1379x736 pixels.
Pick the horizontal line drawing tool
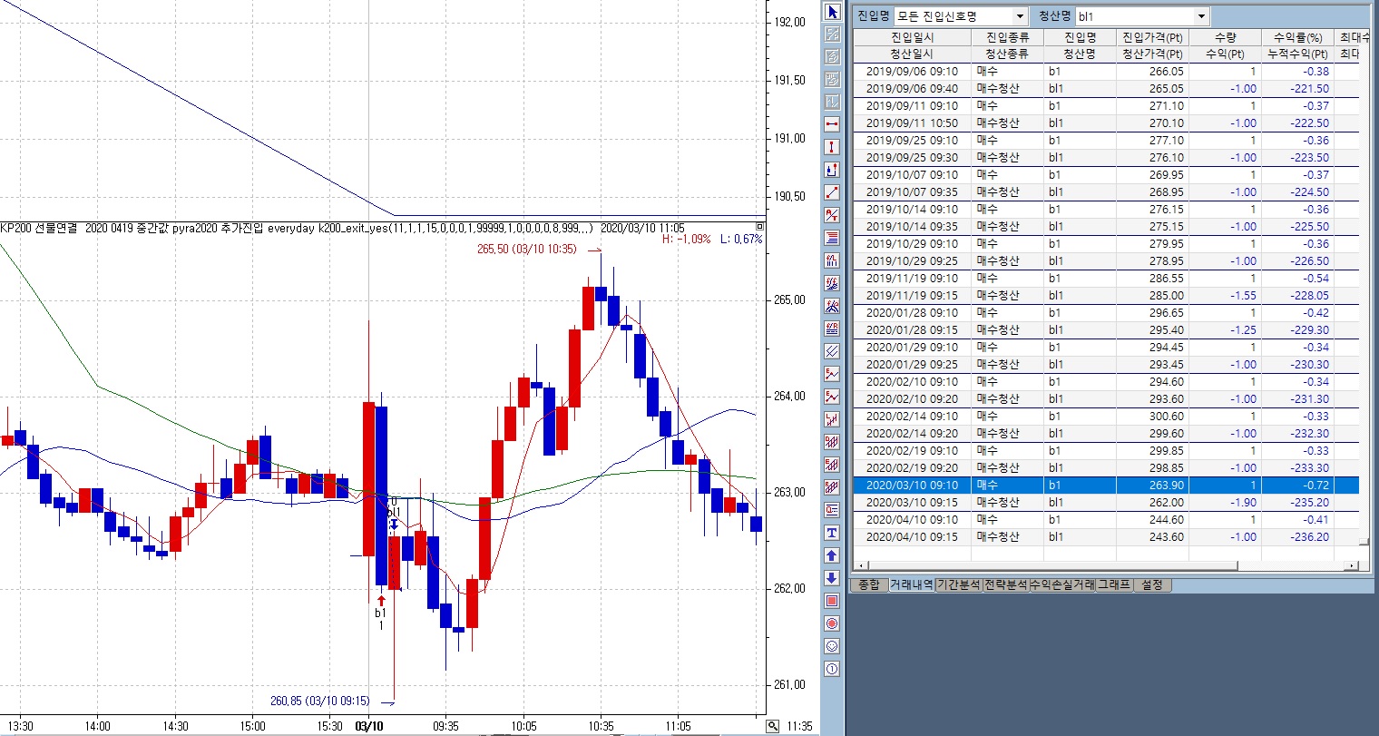point(832,124)
